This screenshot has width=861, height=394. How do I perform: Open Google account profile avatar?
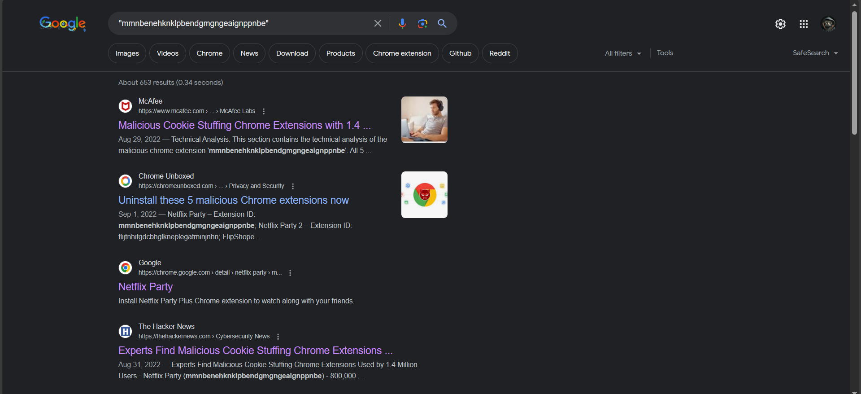tap(828, 24)
